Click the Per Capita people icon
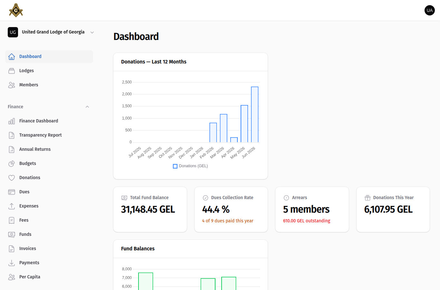440x290 pixels. pos(12,277)
